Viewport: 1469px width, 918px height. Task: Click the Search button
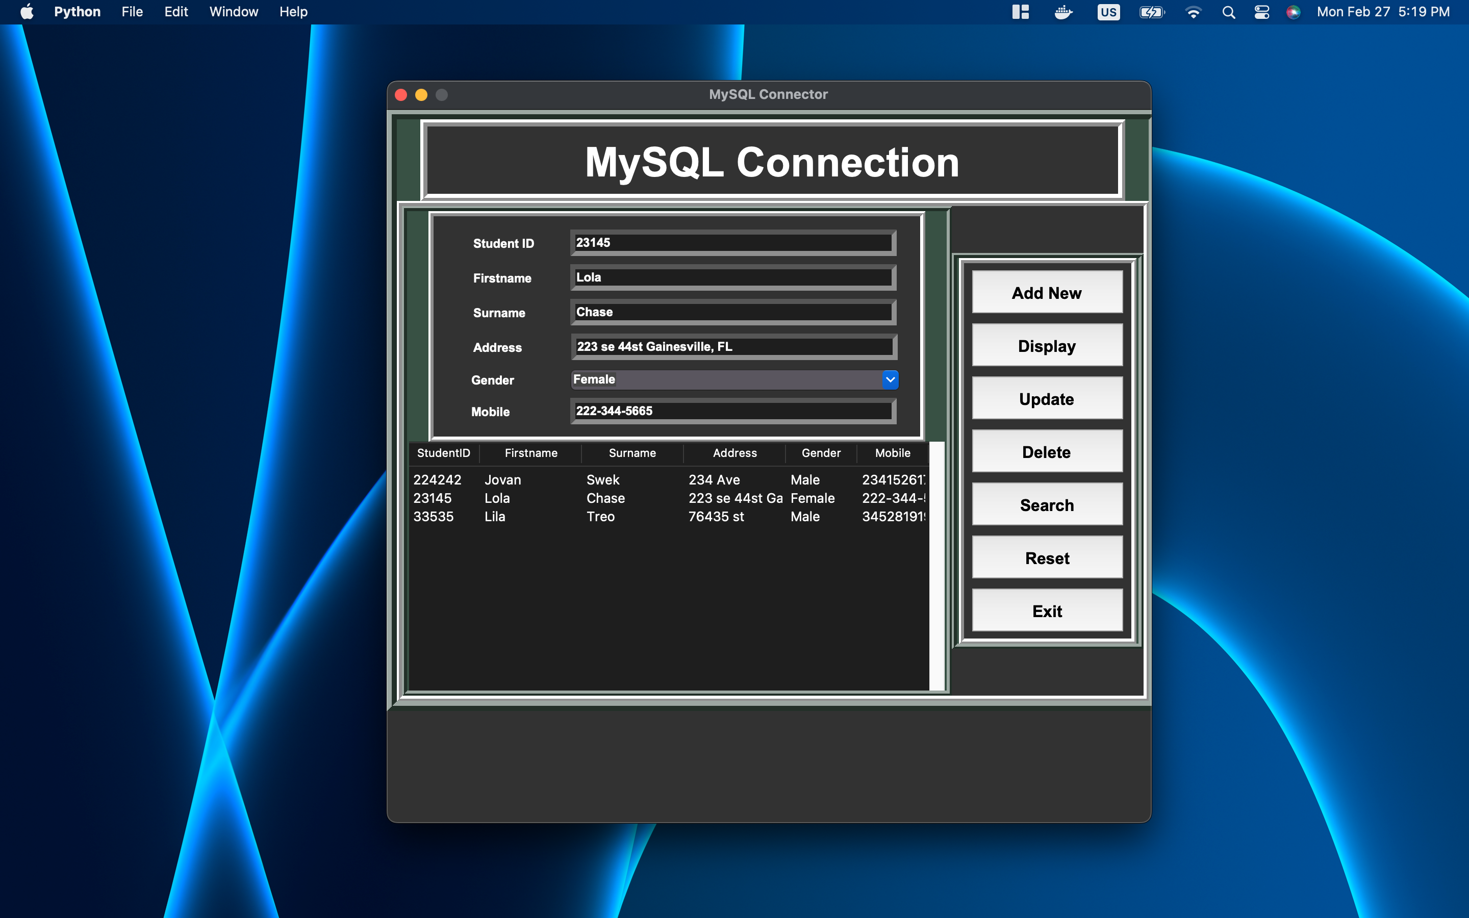1047,504
